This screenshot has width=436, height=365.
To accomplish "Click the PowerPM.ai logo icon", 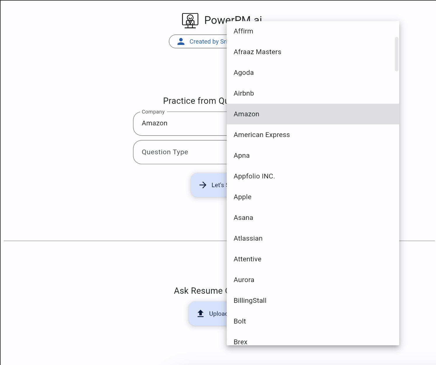I will (x=190, y=20).
